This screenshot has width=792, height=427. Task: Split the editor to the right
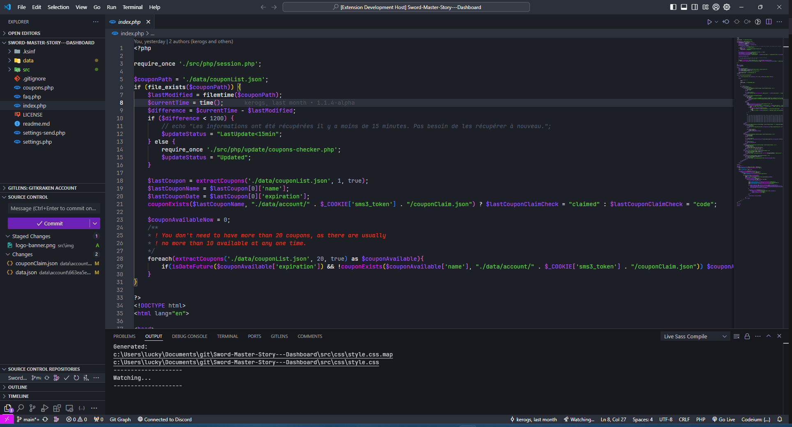(769, 22)
